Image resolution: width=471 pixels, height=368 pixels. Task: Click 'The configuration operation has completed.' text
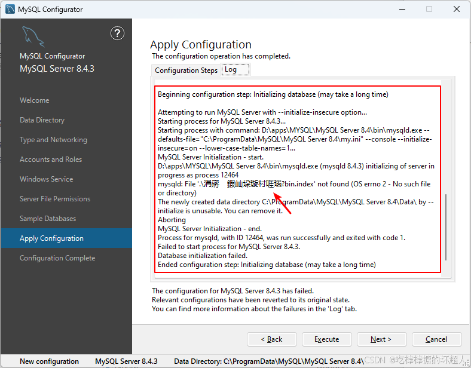[221, 56]
